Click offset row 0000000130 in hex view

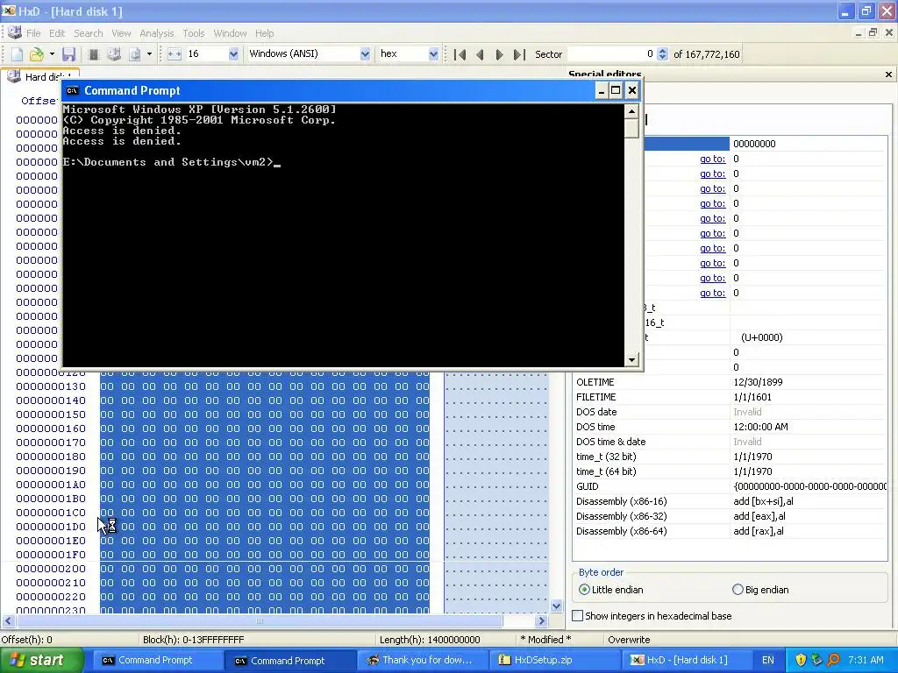pos(51,386)
